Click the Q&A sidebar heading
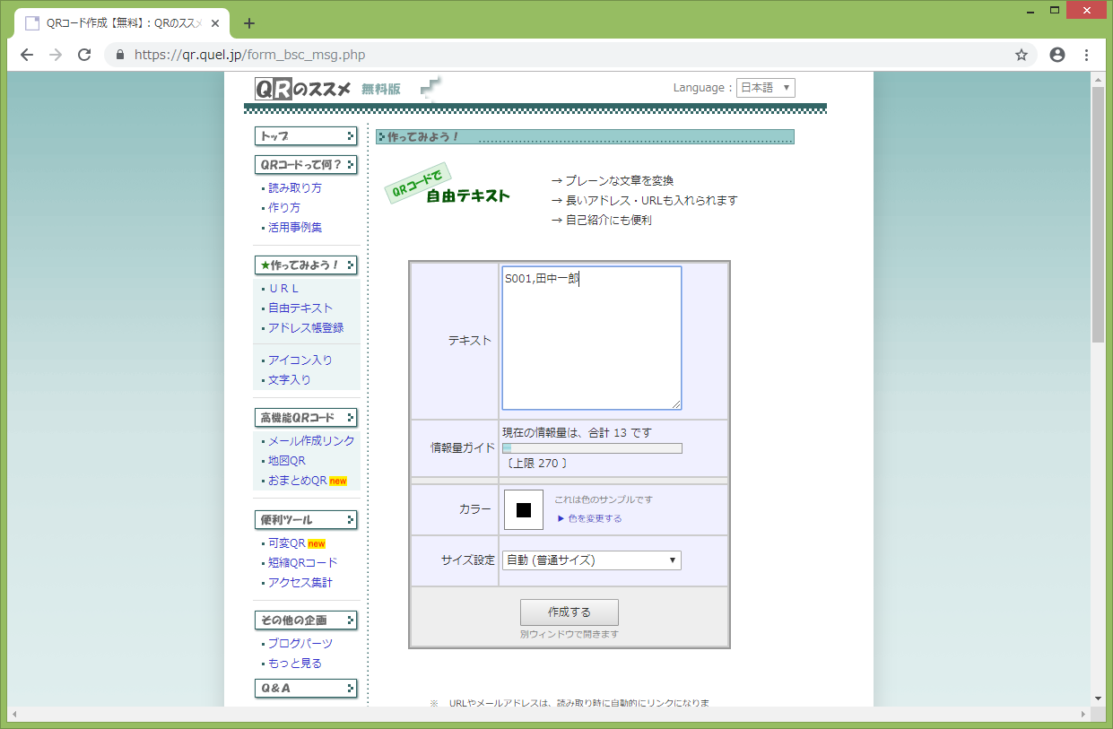The height and width of the screenshot is (729, 1113). [x=306, y=689]
